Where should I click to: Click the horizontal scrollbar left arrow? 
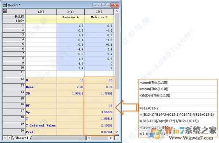coord(89,138)
